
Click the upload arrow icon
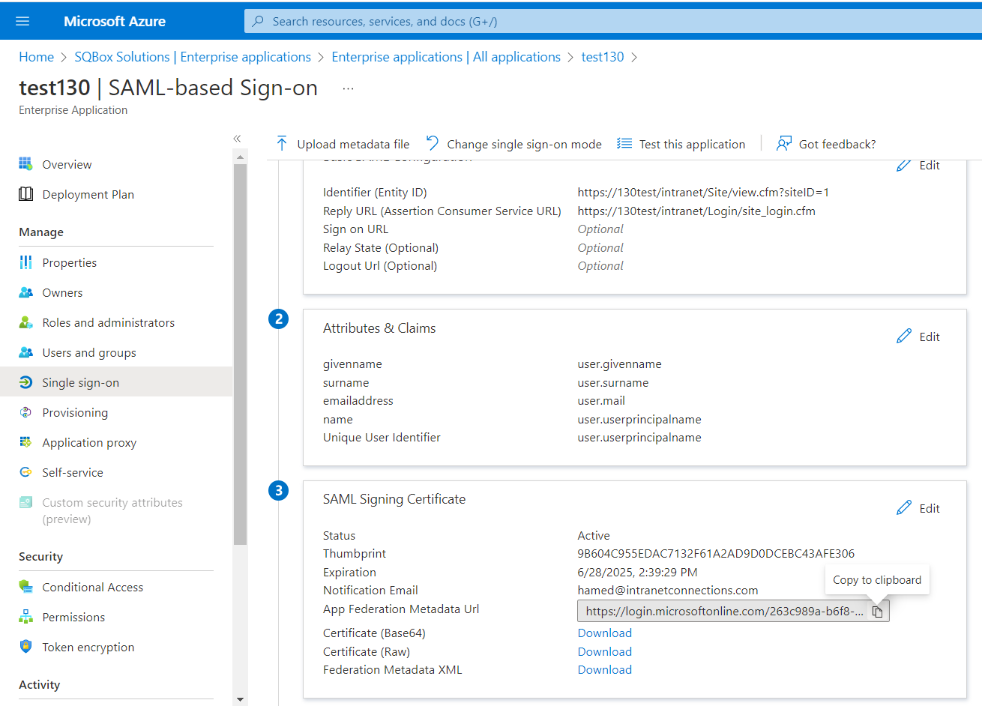(x=282, y=144)
